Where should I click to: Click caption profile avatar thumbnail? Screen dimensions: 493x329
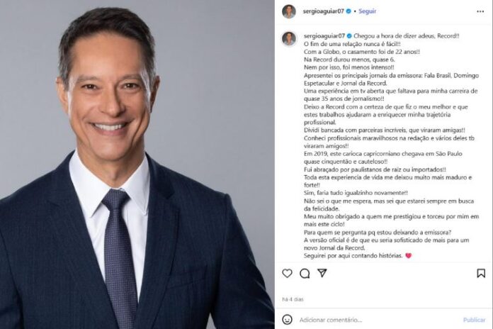pos(288,39)
